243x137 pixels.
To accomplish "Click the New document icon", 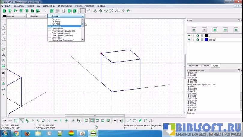I will click(x=5, y=11).
